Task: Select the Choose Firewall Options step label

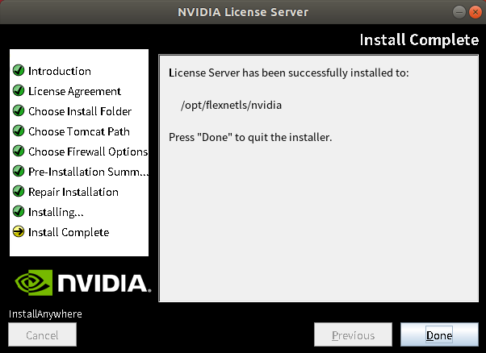Action: (88, 152)
